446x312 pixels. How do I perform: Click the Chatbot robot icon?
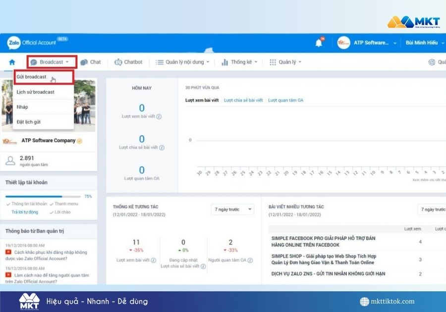click(x=118, y=62)
